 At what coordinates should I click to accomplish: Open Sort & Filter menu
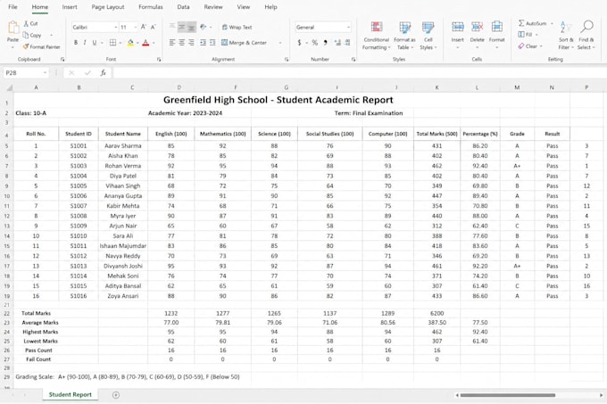tap(566, 35)
